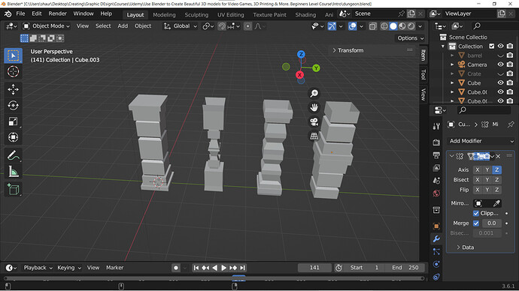Screen dimensions: 519x291
Task: Open the Add Modifier dropdown
Action: 481,141
